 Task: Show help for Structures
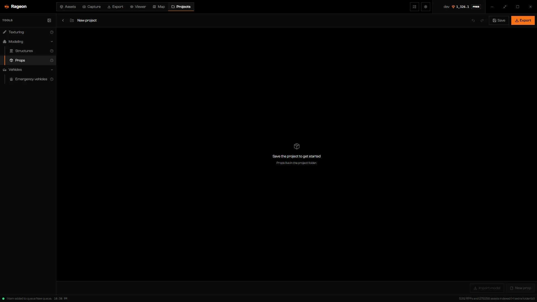(52, 51)
